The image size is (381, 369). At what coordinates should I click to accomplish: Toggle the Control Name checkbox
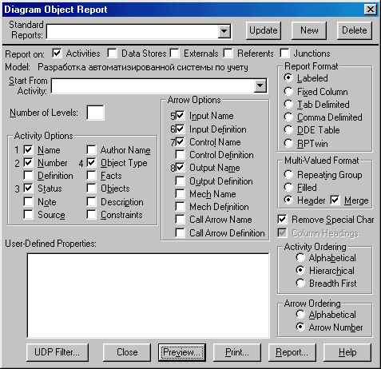(180, 141)
